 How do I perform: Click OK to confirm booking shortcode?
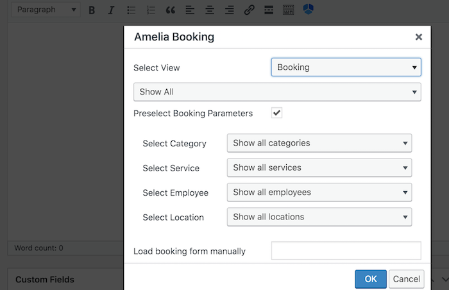(371, 279)
